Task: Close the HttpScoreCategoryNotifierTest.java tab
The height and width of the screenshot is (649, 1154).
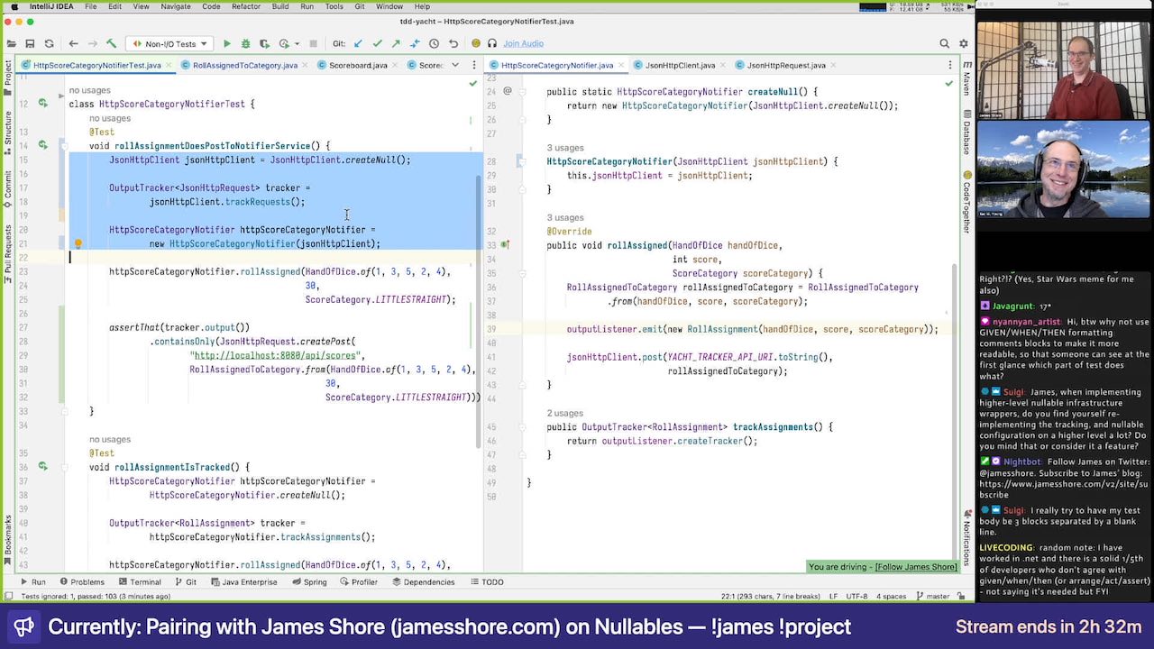Action: [x=169, y=65]
